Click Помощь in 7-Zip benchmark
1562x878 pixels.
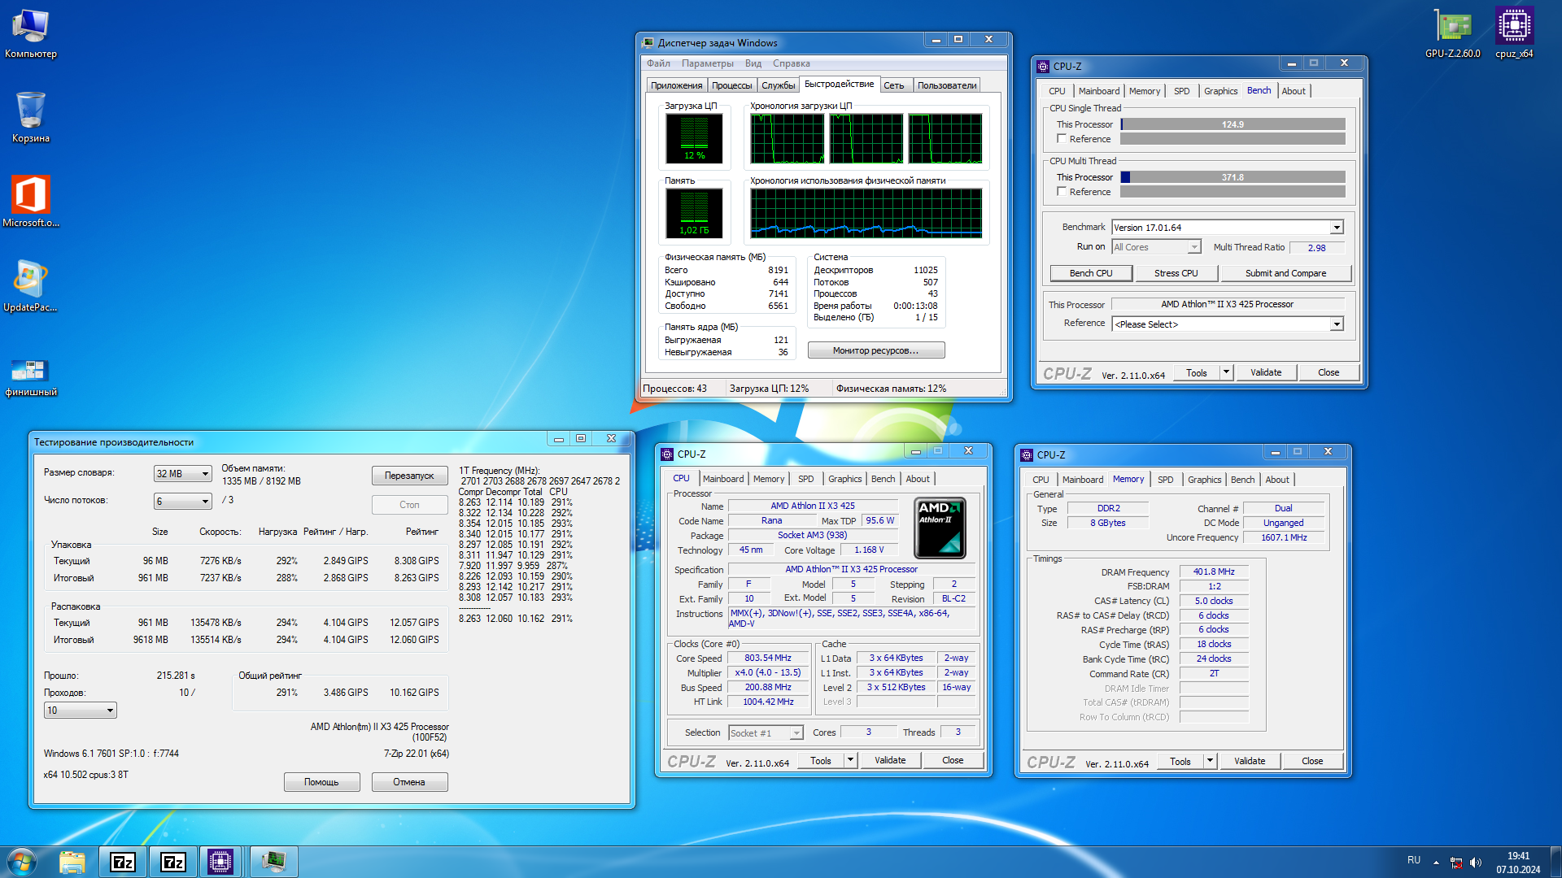pos(321,782)
